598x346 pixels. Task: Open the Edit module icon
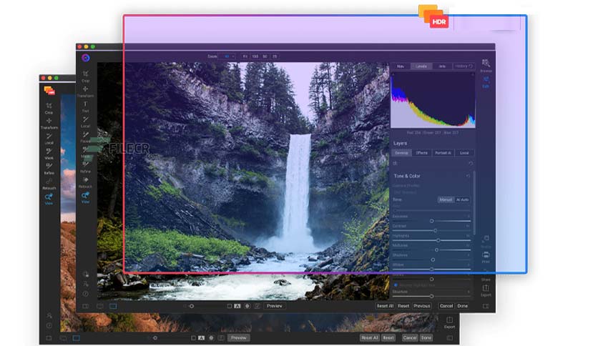[x=486, y=82]
